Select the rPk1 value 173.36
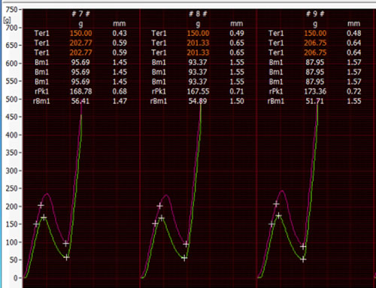Image resolution: width=376 pixels, height=288 pixels. (315, 91)
